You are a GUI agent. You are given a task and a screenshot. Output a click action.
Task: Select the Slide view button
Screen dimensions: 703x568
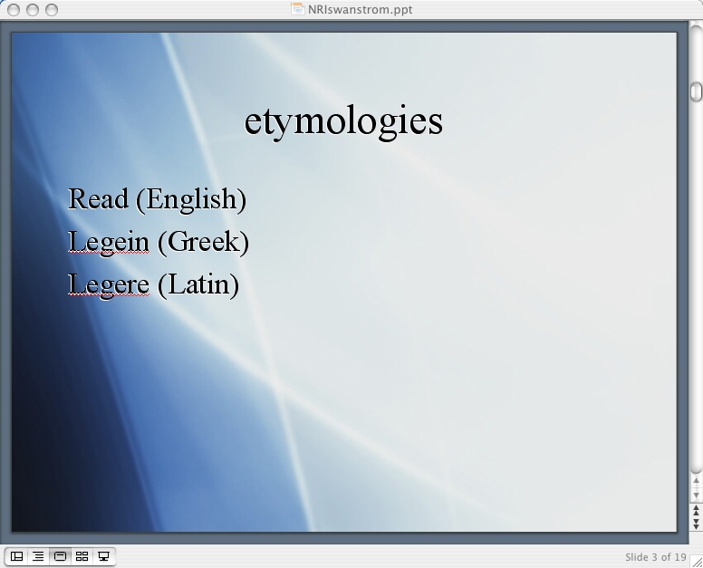pos(60,556)
